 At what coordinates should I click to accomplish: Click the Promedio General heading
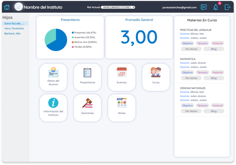(x=139, y=20)
